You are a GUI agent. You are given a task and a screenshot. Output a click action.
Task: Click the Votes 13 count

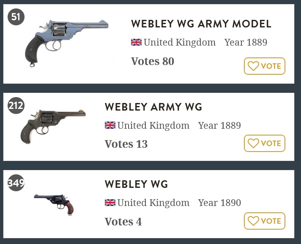pyautogui.click(x=126, y=144)
